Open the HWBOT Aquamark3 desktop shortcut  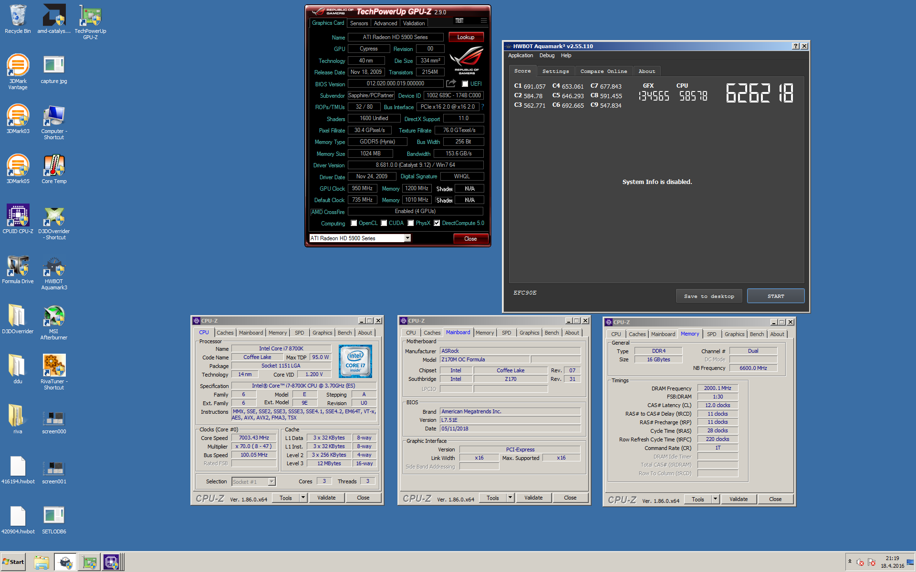tap(54, 272)
